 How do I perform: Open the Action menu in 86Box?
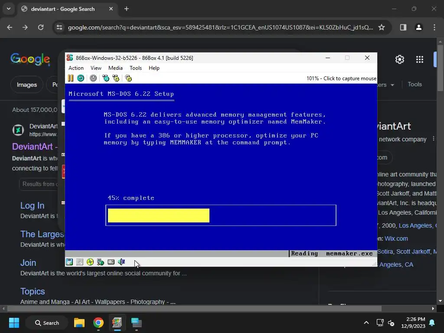pyautogui.click(x=76, y=68)
